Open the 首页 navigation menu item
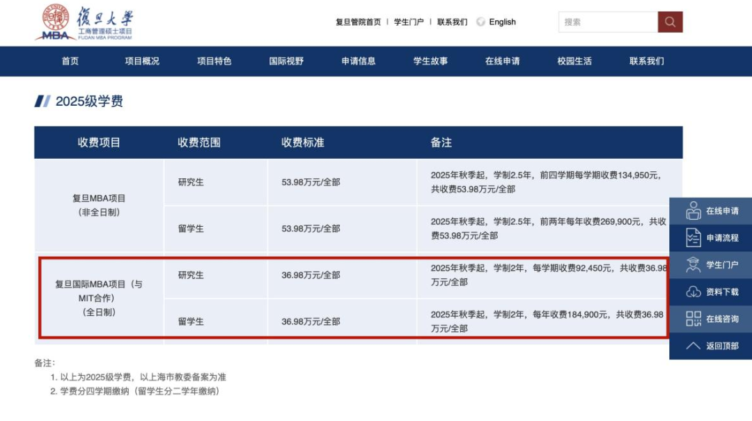 [70, 61]
